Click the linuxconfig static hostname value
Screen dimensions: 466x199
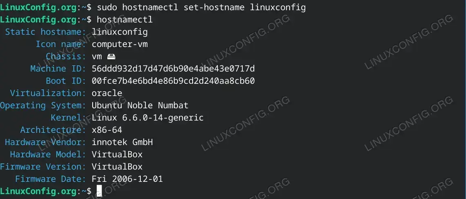120,32
